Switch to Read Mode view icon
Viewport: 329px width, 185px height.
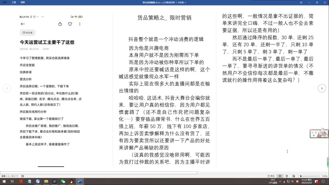coord(280,176)
